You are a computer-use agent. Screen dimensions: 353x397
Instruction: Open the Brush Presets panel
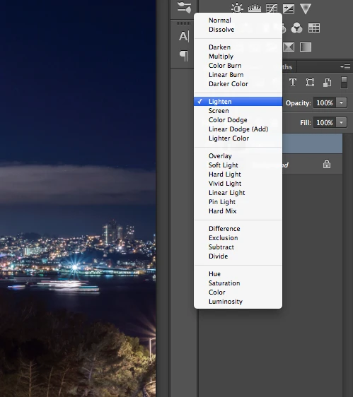pos(184,7)
